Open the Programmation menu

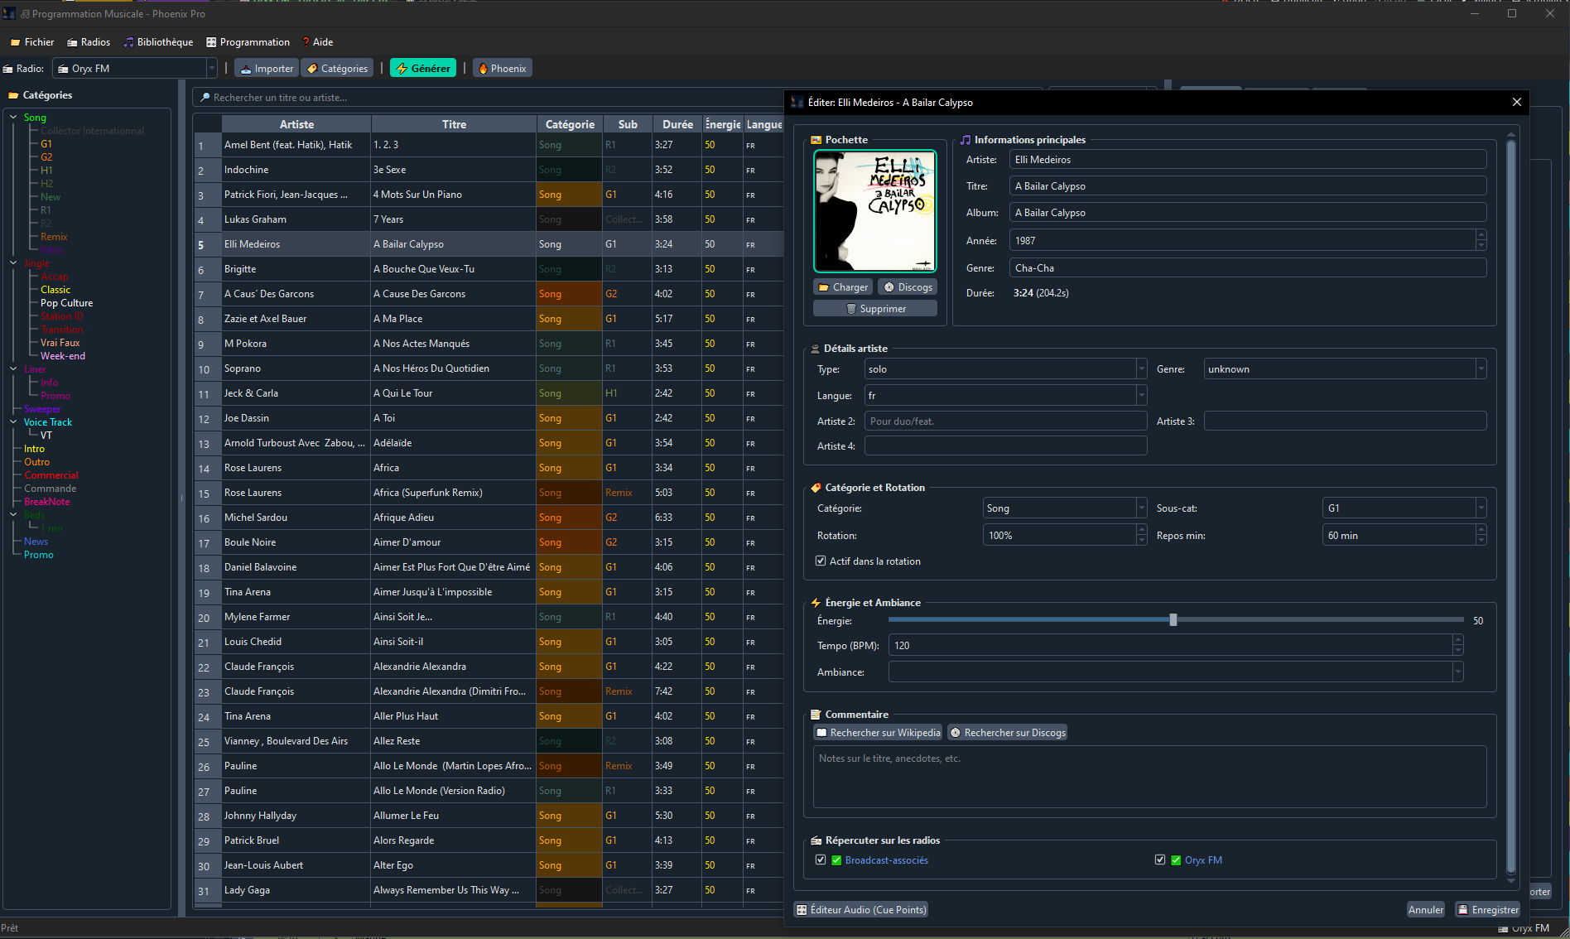click(248, 42)
